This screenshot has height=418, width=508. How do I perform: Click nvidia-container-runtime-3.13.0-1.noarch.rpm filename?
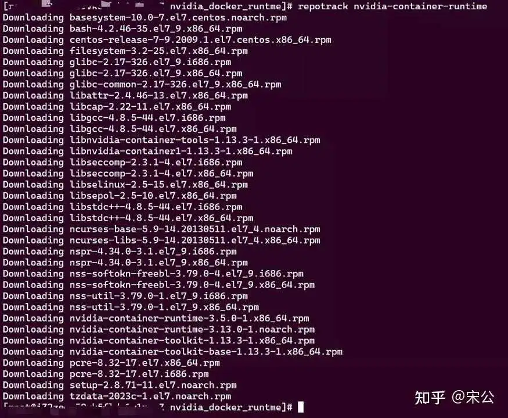(x=192, y=329)
